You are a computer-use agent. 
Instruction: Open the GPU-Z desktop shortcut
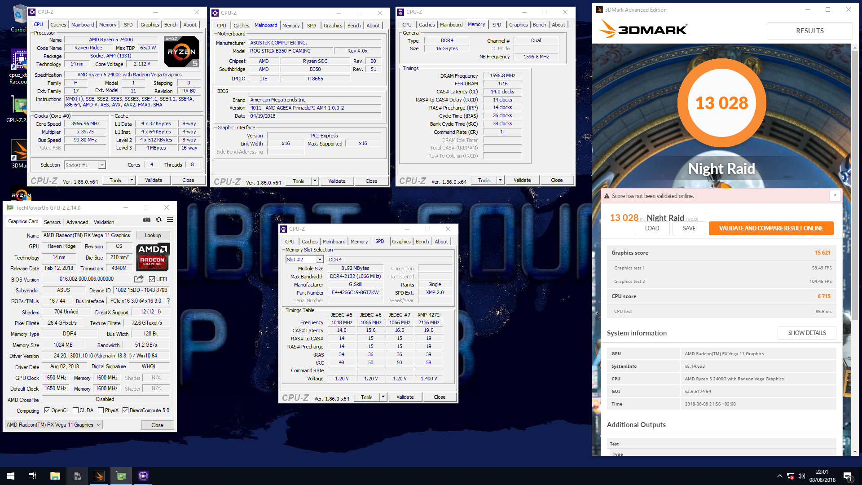(18, 109)
